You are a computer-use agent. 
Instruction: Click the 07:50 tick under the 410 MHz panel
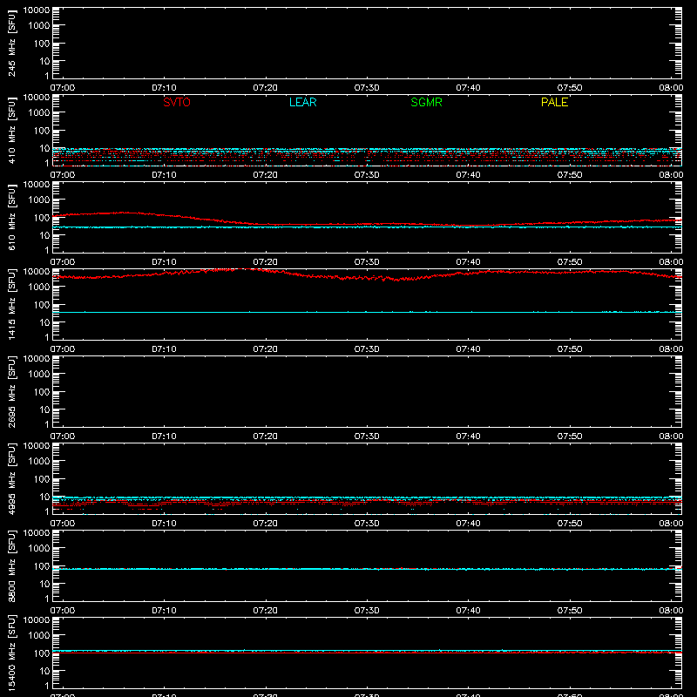[570, 175]
